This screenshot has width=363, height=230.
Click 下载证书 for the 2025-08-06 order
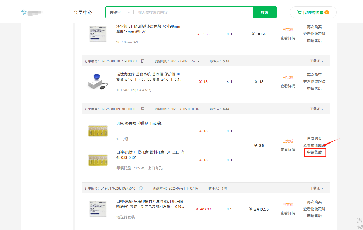pos(316,61)
